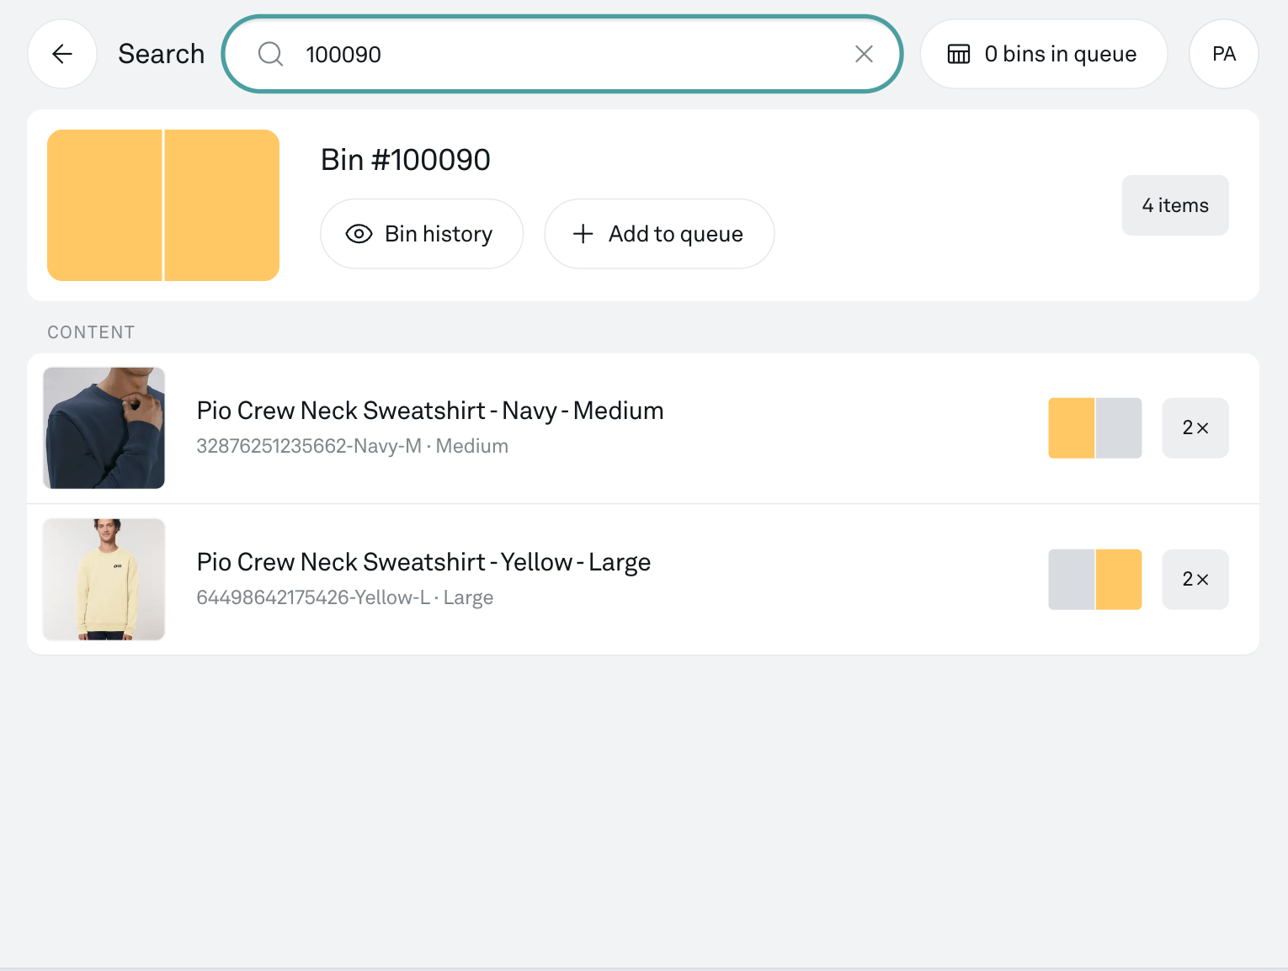Open the Yellow sweatshirt thumbnail

104,579
